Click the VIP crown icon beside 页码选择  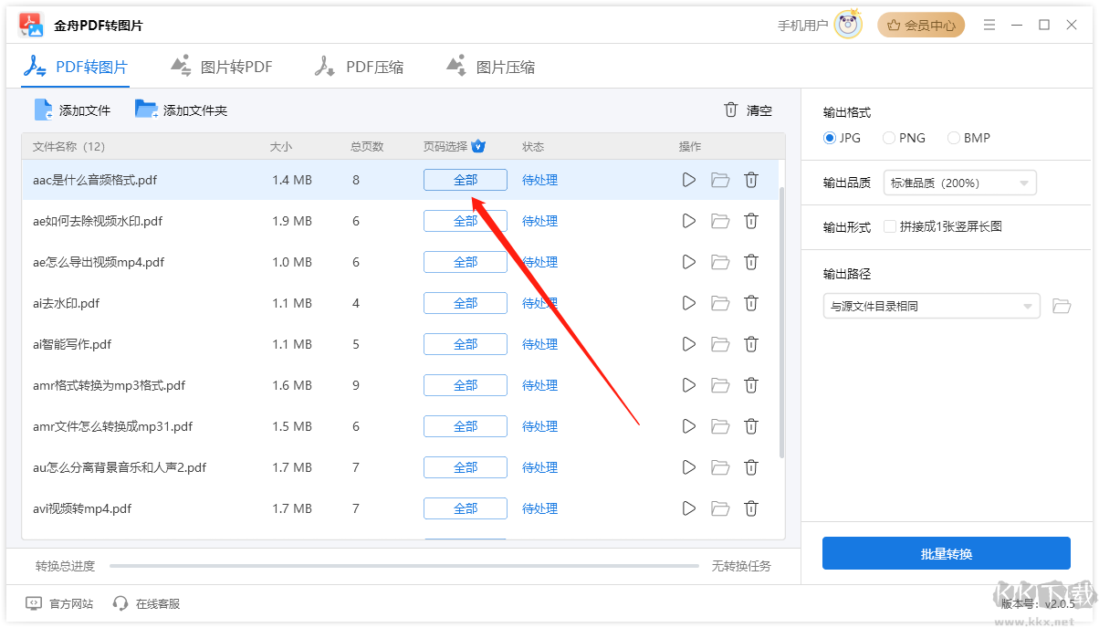coord(478,146)
